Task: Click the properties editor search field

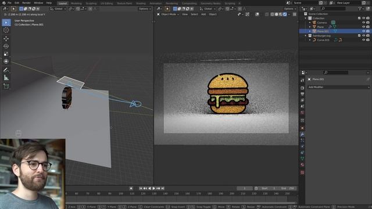Action: [335, 73]
